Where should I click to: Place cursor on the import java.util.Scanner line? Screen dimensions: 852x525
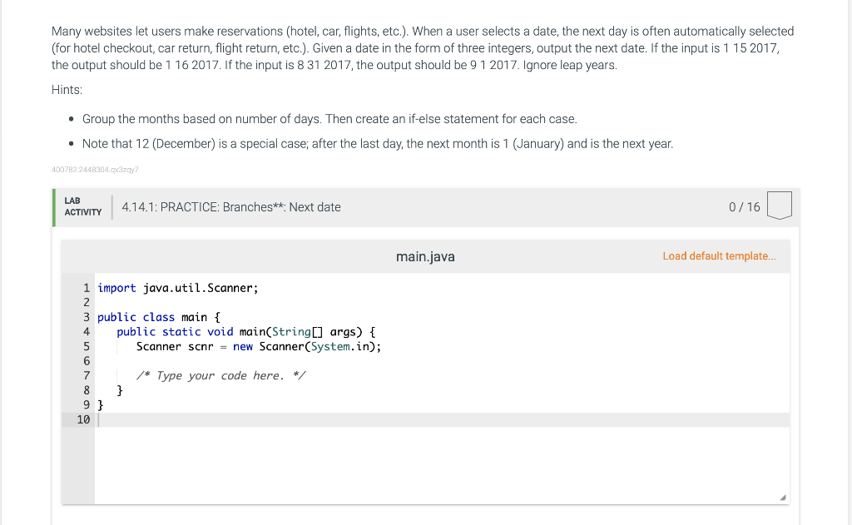pyautogui.click(x=178, y=288)
